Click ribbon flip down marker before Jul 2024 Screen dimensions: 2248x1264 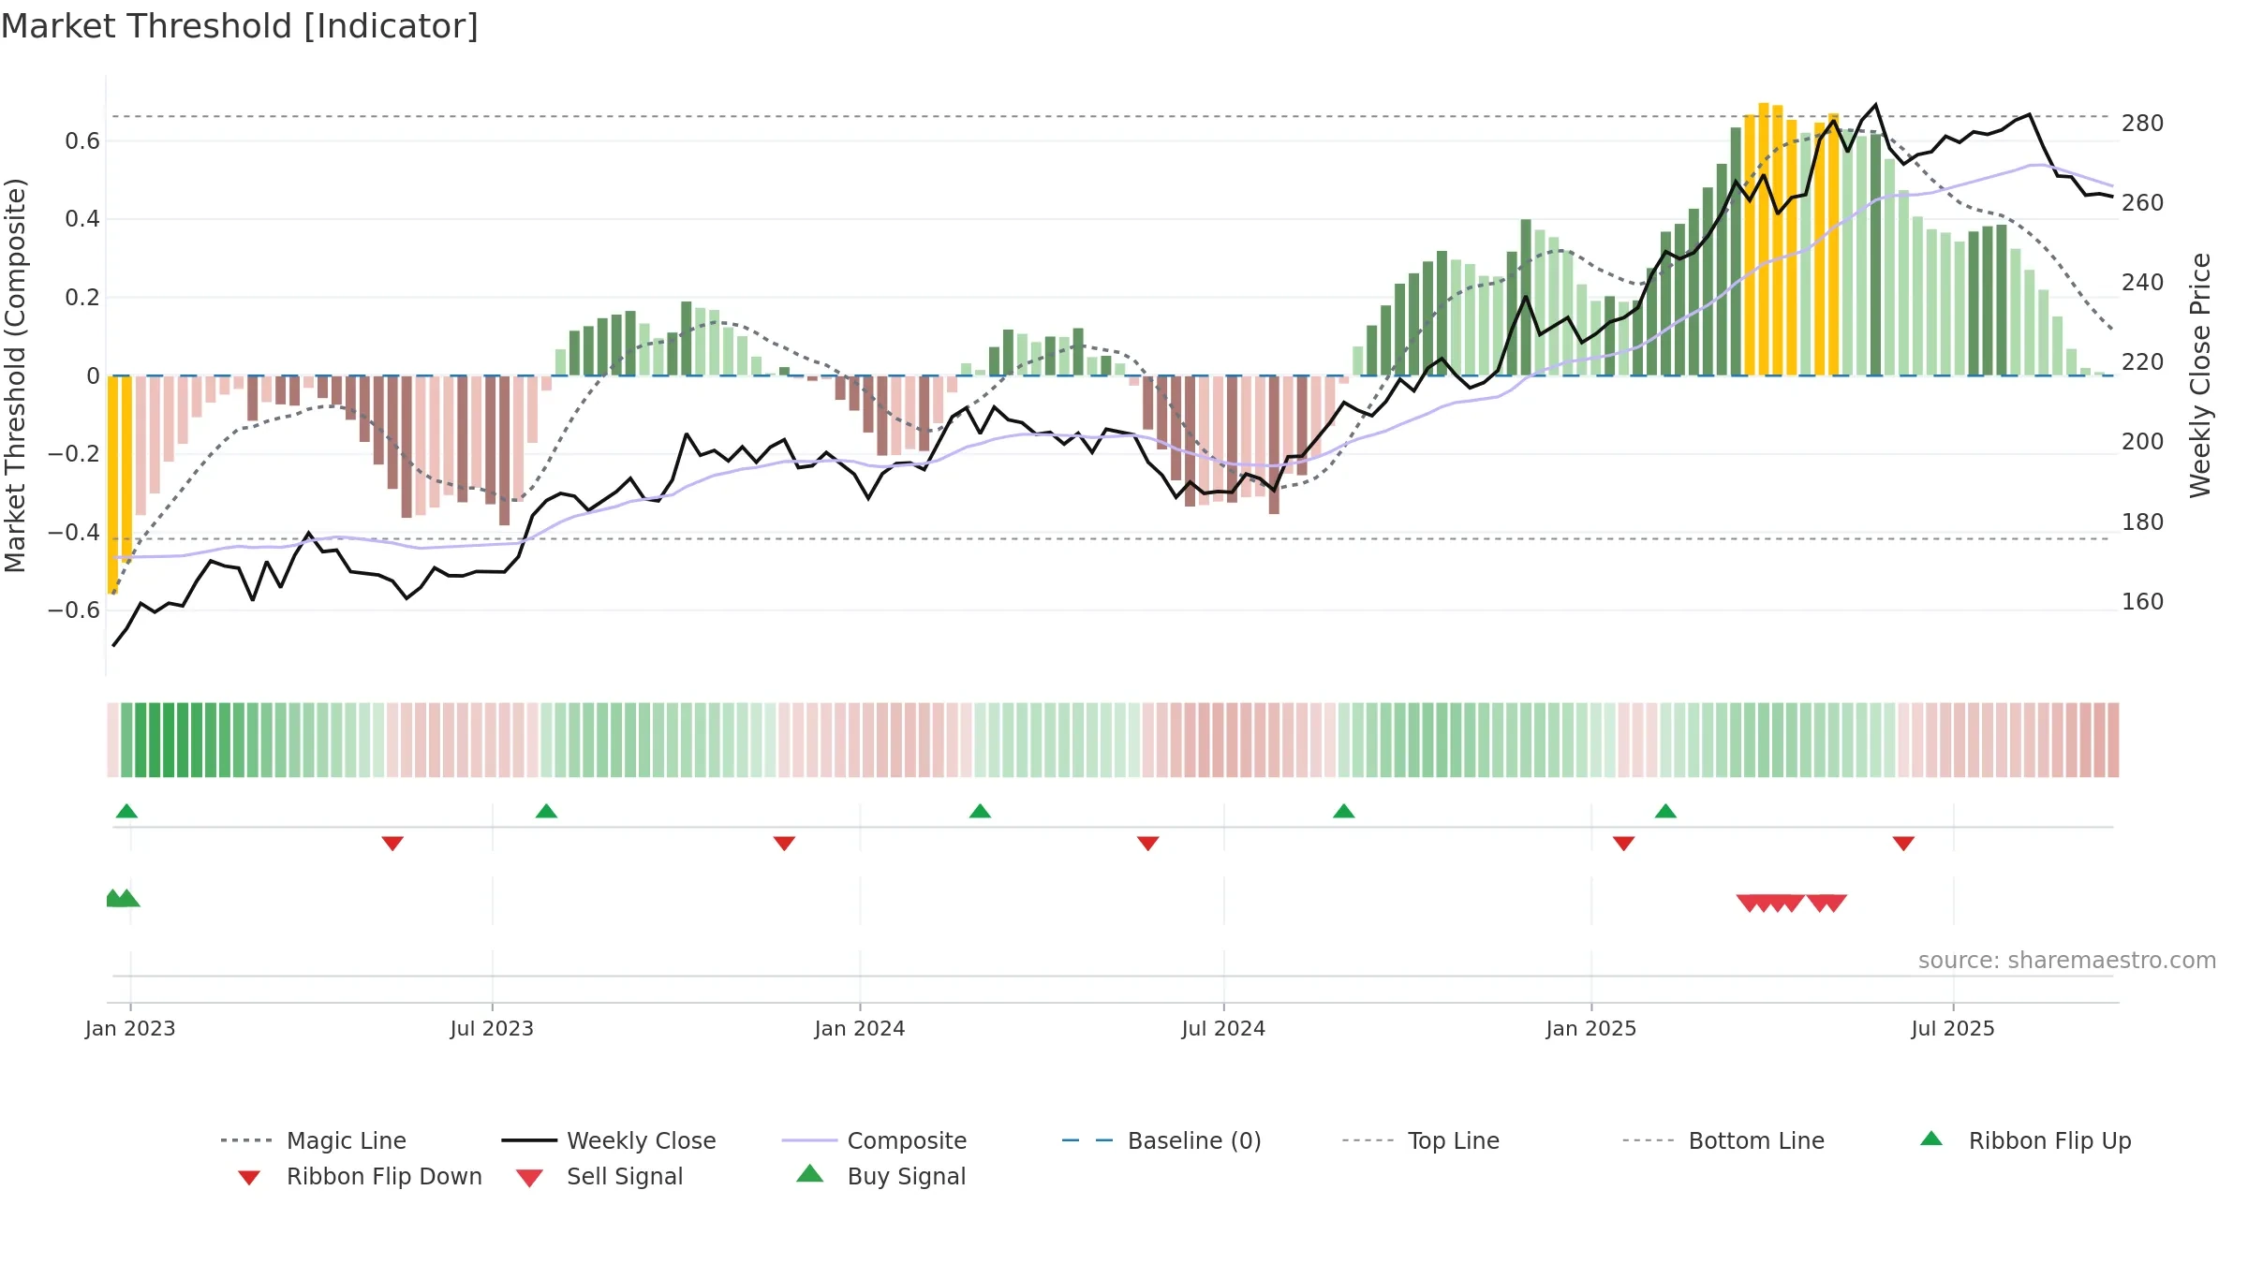[1147, 844]
